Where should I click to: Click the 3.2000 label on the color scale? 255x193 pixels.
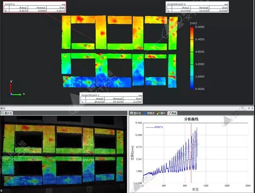point(199,64)
